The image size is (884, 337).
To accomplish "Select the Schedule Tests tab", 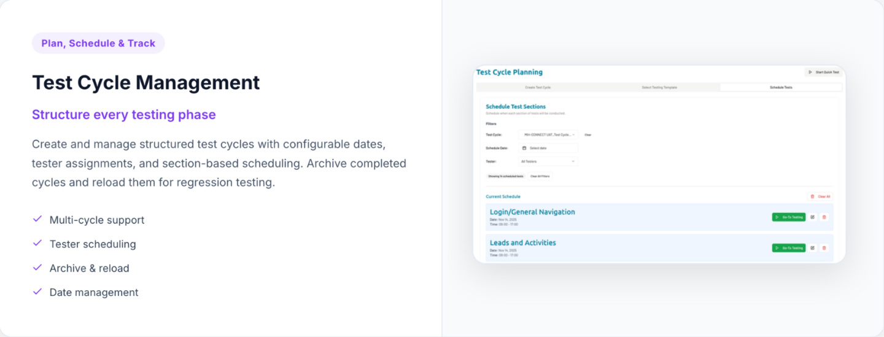I will (781, 88).
